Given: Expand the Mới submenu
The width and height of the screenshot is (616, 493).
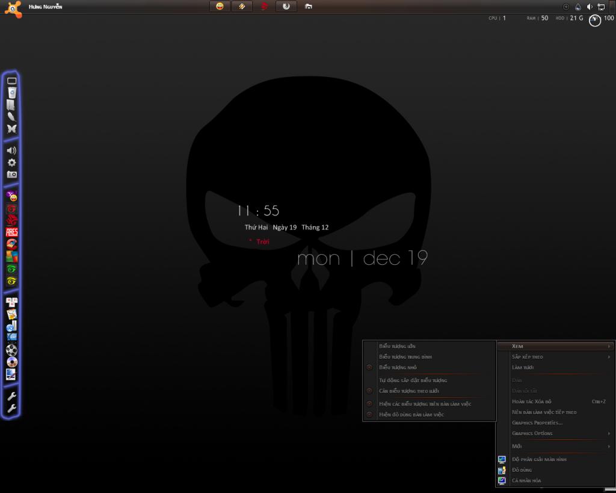Looking at the screenshot, I should (555, 446).
